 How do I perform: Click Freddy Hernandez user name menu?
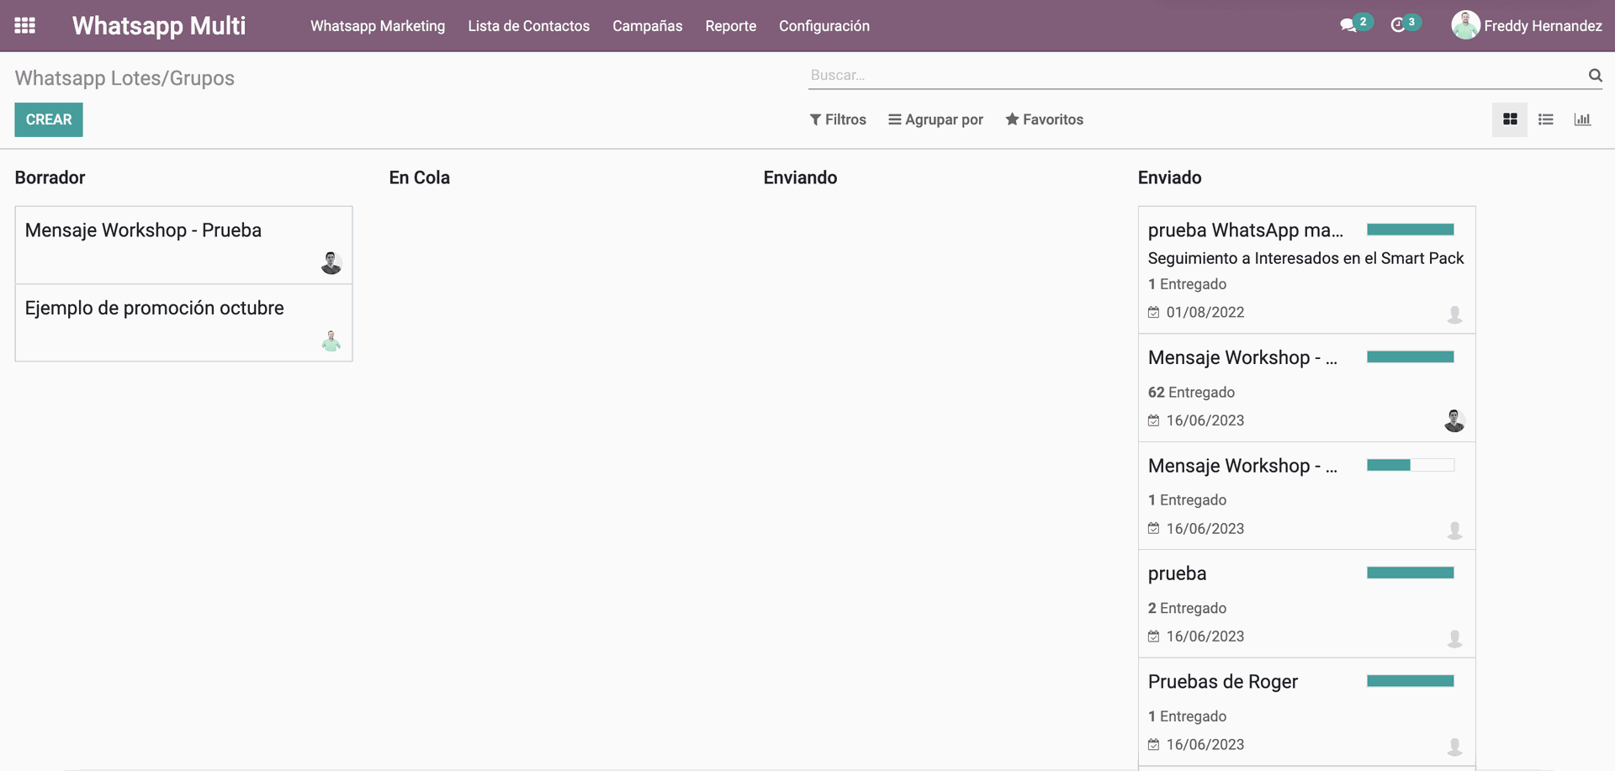[1543, 26]
